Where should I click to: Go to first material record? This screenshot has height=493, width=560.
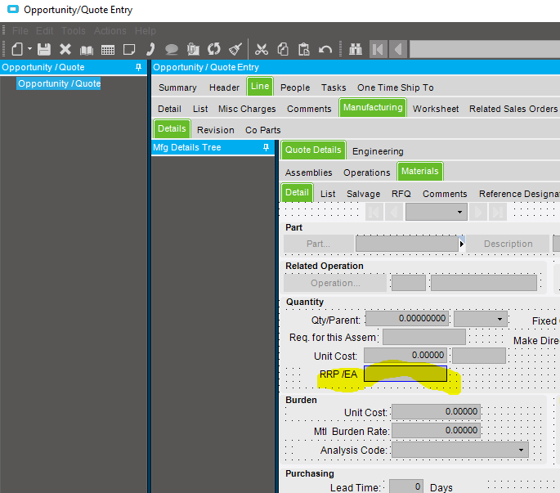click(x=374, y=213)
